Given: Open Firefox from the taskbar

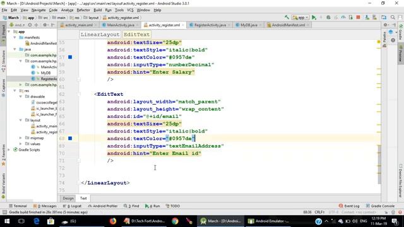Looking at the screenshot, I should coord(113,221).
